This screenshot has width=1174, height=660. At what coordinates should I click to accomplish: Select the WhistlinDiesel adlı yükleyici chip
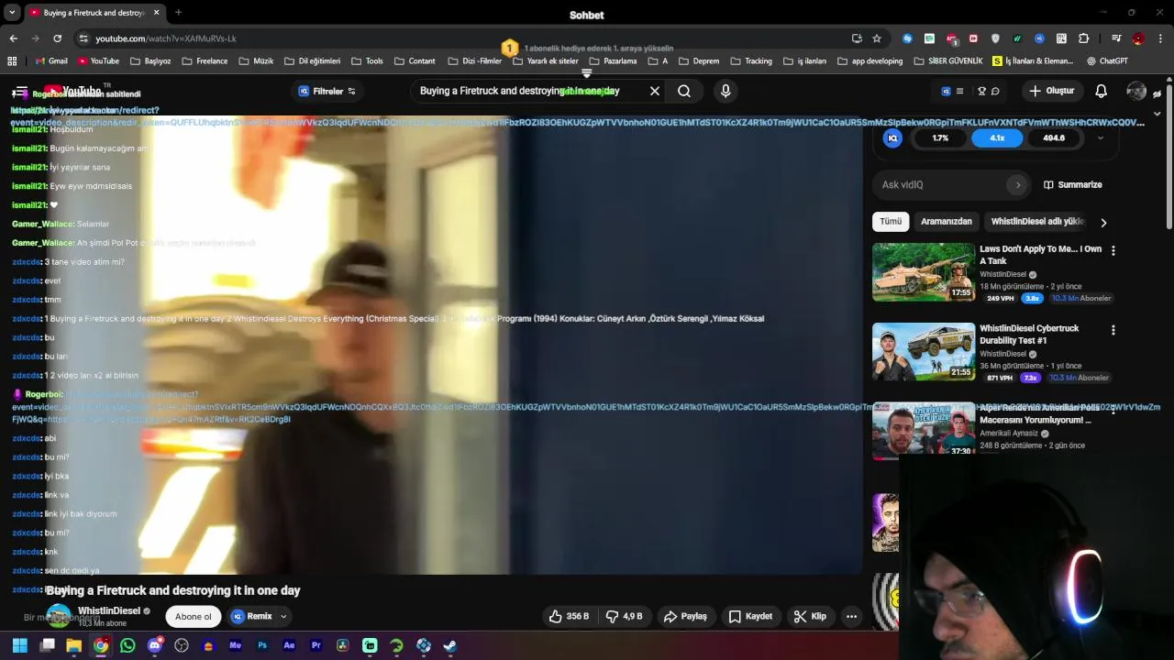(1037, 221)
